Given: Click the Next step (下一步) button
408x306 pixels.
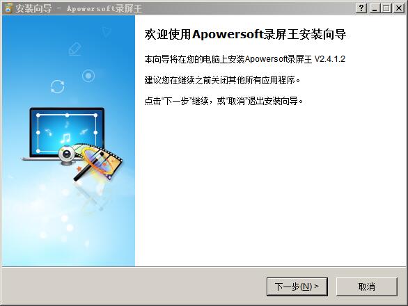Looking at the screenshot, I should pyautogui.click(x=297, y=287).
